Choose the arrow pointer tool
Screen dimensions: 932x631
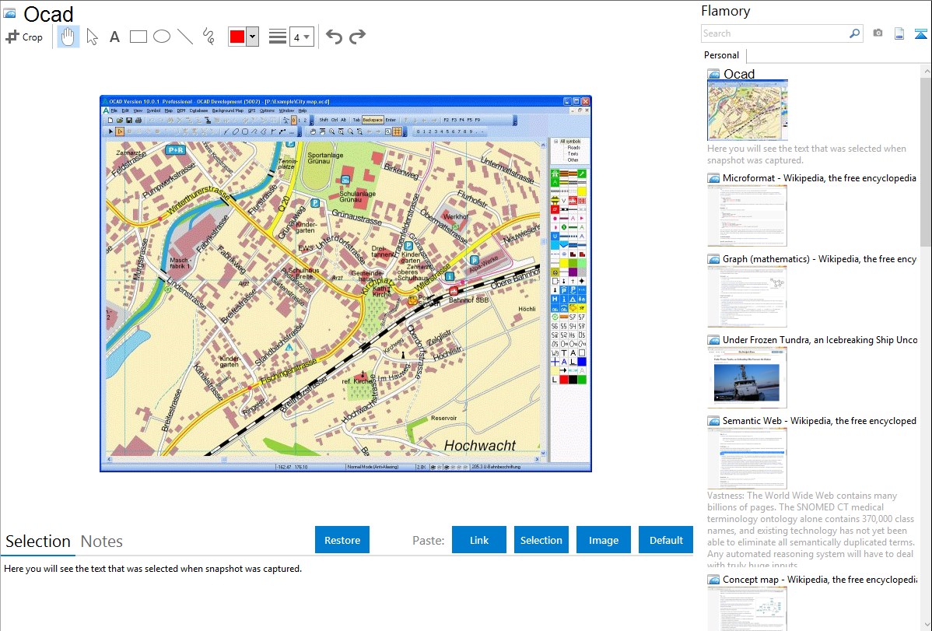point(92,37)
